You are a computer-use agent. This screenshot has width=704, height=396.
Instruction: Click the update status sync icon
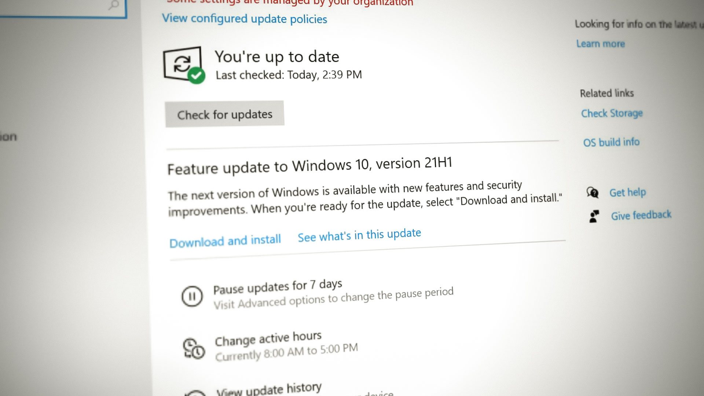click(182, 63)
